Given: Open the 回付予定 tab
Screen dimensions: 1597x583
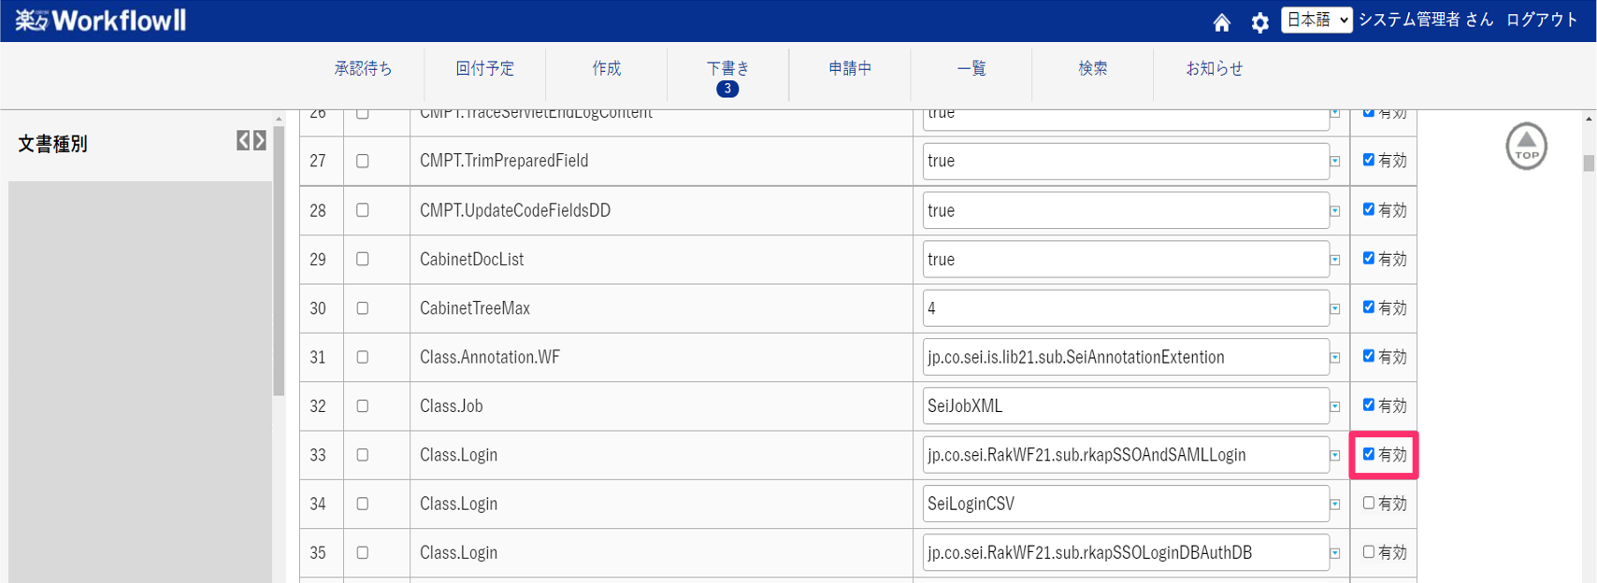Looking at the screenshot, I should tap(484, 68).
